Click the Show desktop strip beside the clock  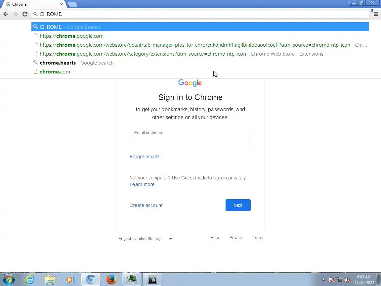(x=379, y=279)
